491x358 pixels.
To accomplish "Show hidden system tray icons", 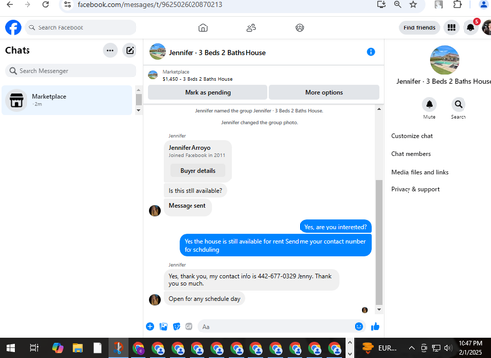I will [x=411, y=348].
